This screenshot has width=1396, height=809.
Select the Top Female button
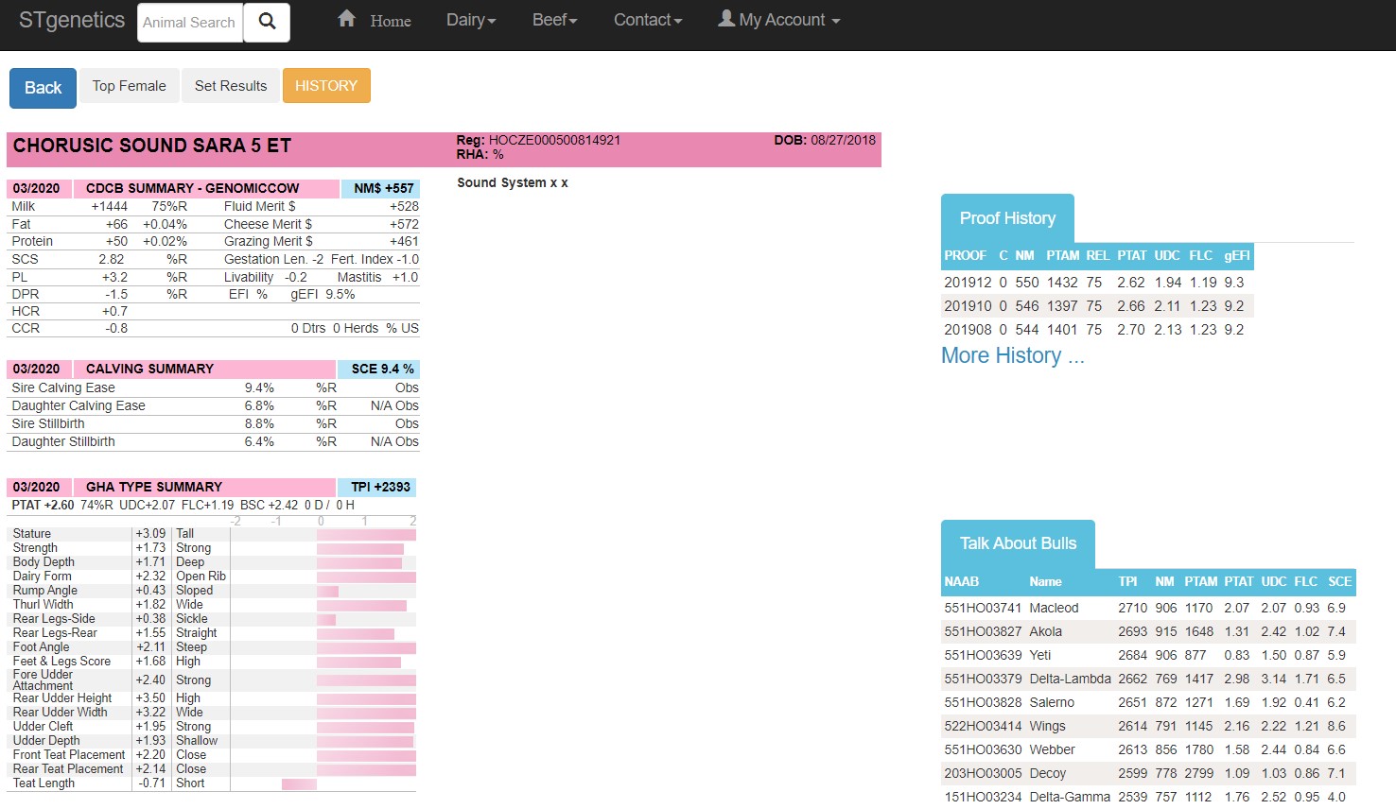pos(130,86)
